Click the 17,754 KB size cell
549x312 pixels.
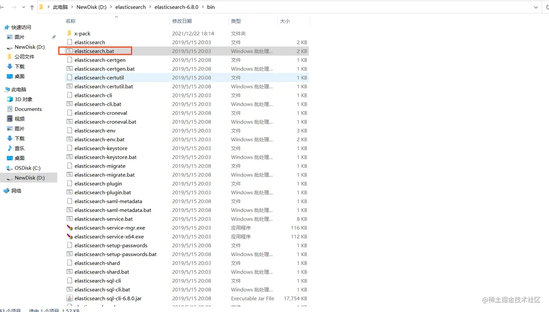pyautogui.click(x=295, y=298)
